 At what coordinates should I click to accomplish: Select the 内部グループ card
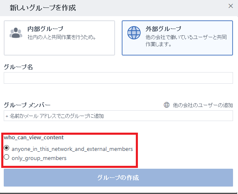pyautogui.click(x=59, y=38)
